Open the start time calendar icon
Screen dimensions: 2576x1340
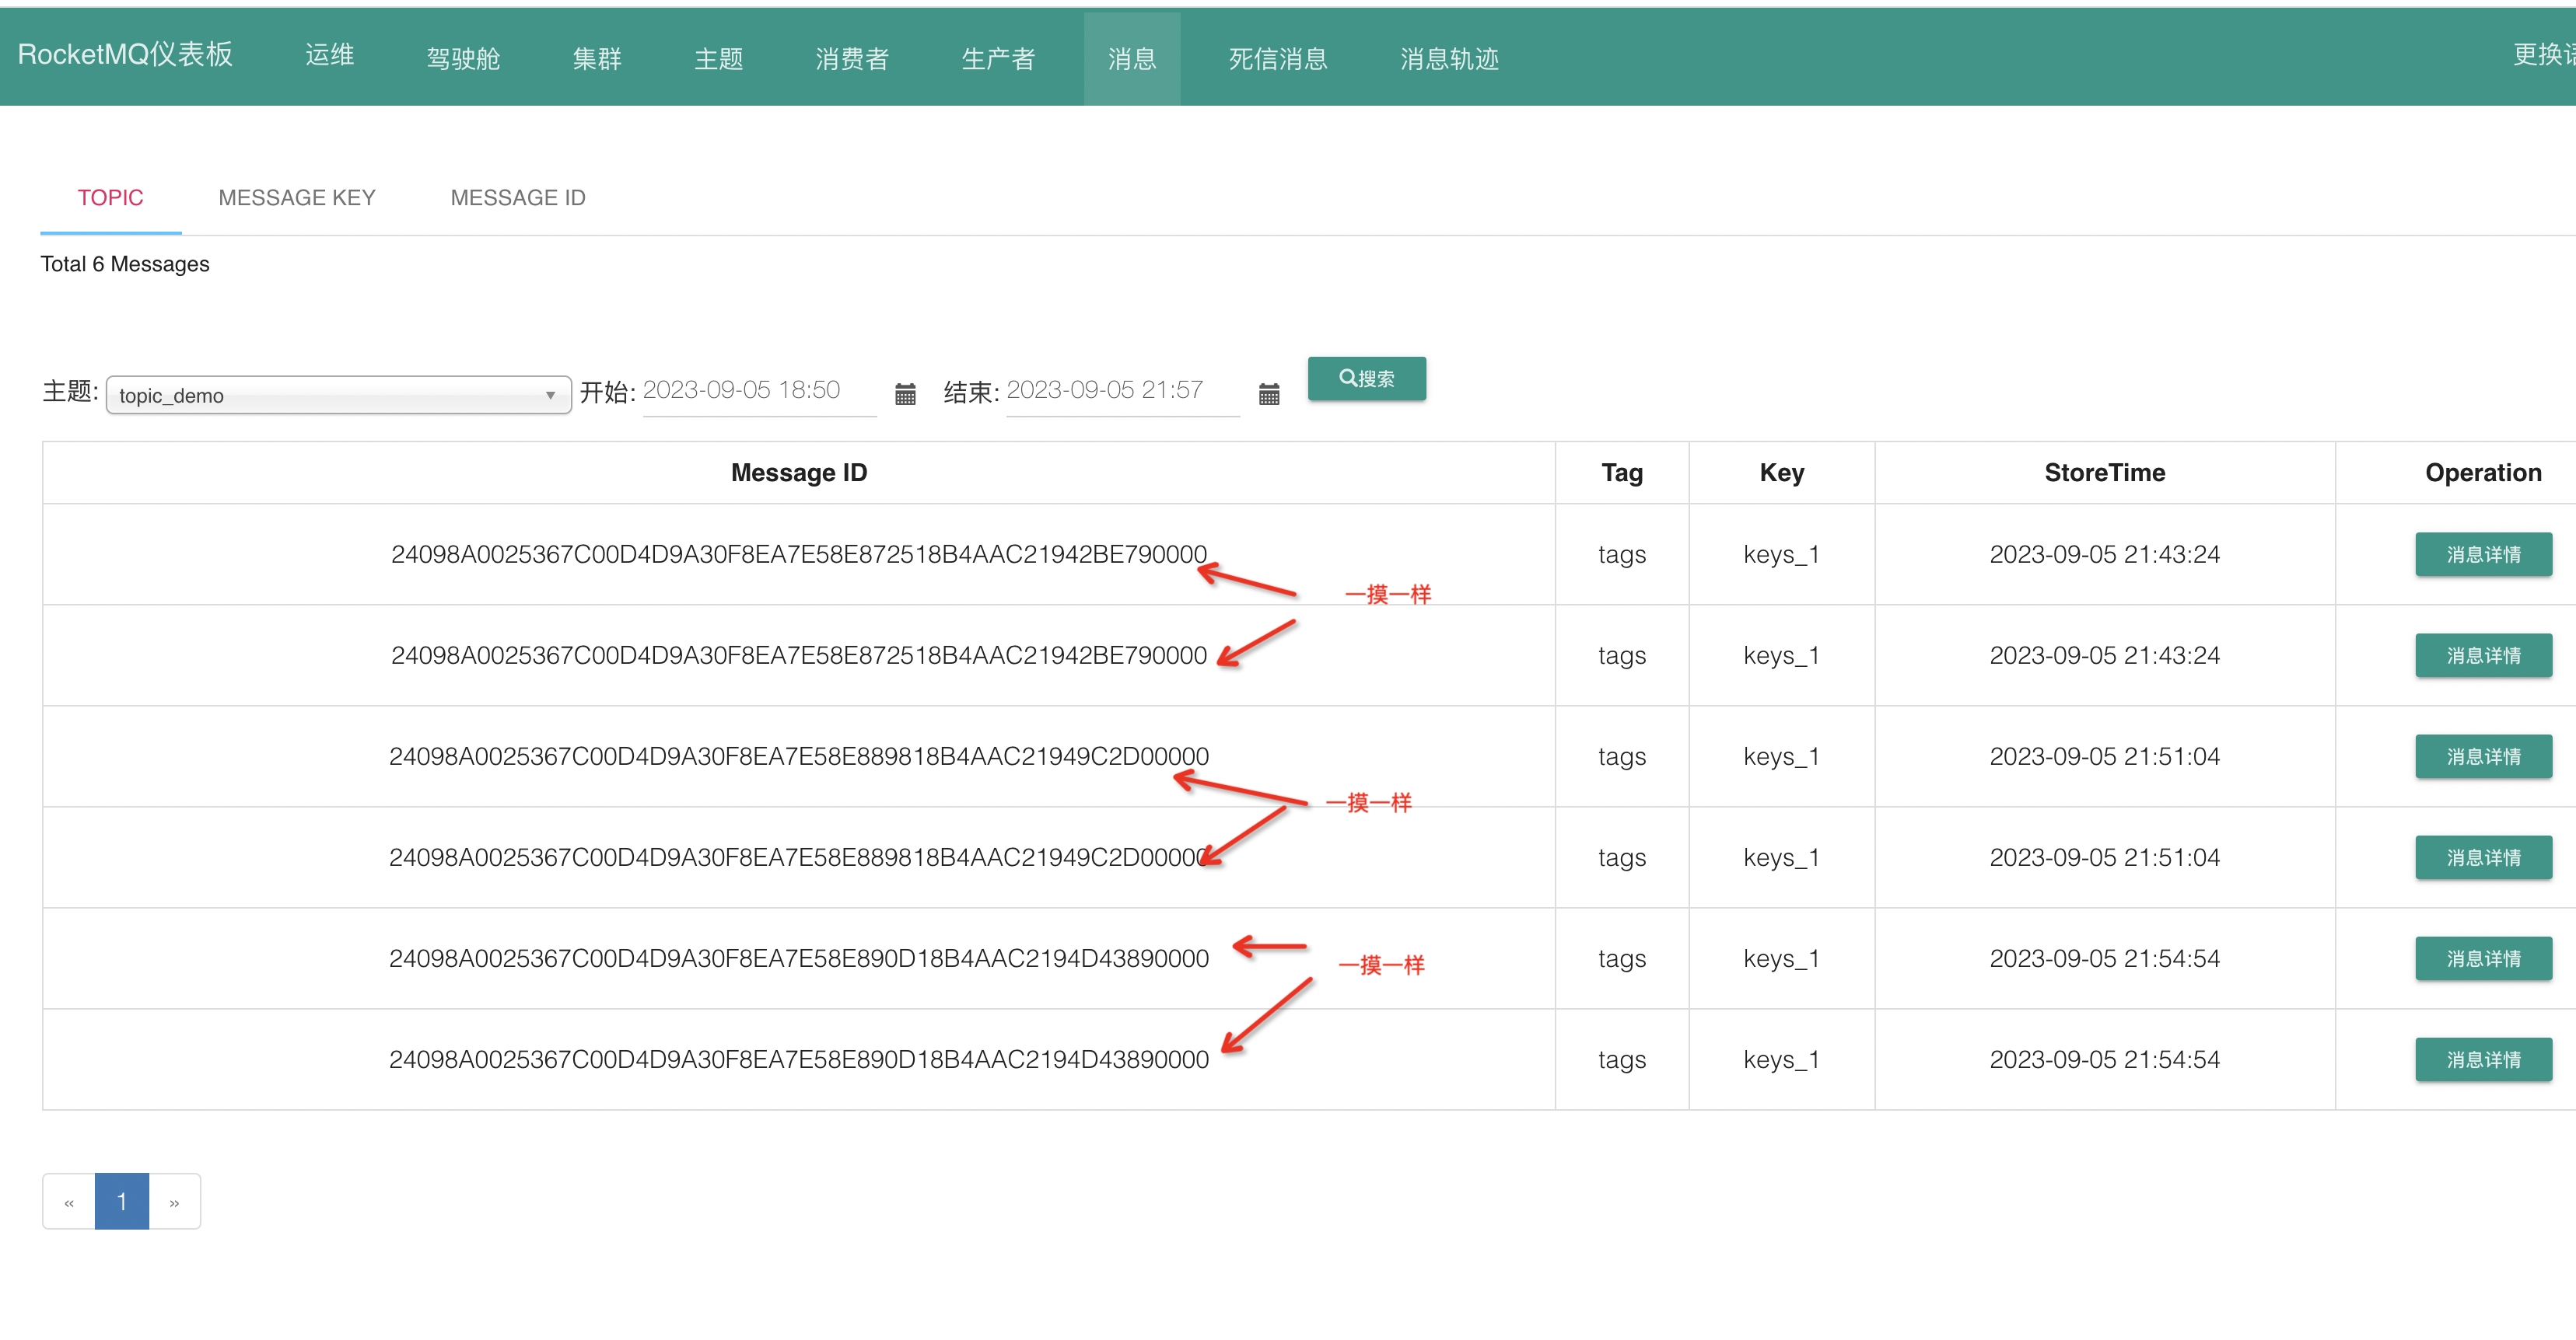905,394
